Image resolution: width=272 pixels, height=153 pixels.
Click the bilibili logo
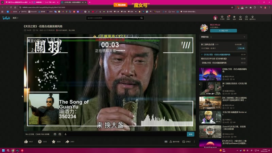pyautogui.click(x=6, y=18)
